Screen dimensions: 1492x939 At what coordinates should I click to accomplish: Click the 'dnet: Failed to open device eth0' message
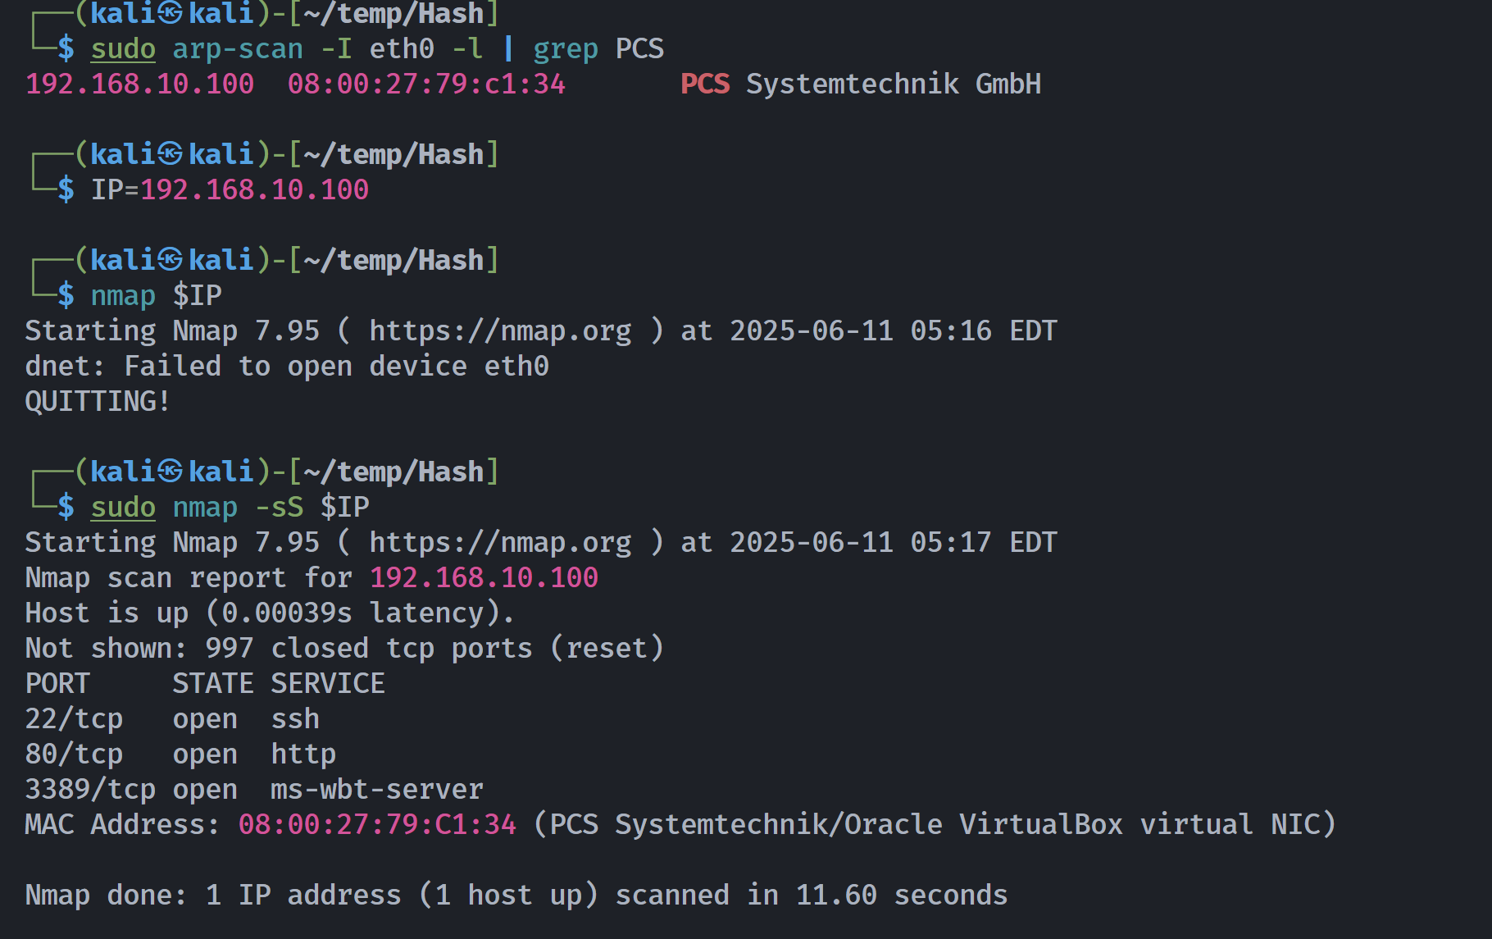[x=287, y=366]
